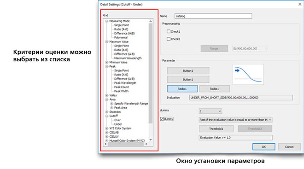304x169 pixels.
Task: Select Ratio (A-B) under Peak
Action: tap(121, 75)
